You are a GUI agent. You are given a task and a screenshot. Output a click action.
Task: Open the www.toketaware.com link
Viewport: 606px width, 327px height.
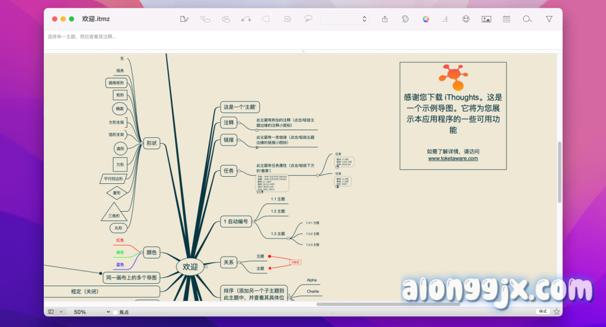coord(453,158)
